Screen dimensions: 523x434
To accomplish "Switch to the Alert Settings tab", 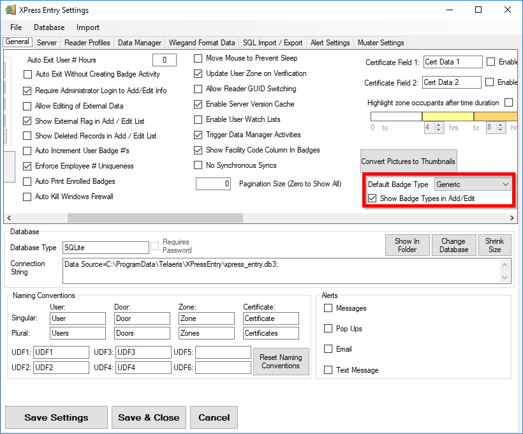I will tap(330, 43).
